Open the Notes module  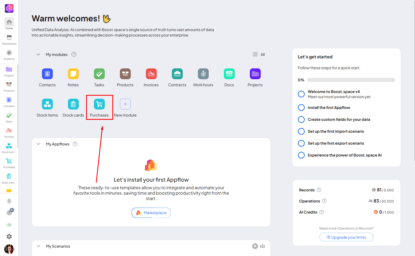pyautogui.click(x=73, y=74)
